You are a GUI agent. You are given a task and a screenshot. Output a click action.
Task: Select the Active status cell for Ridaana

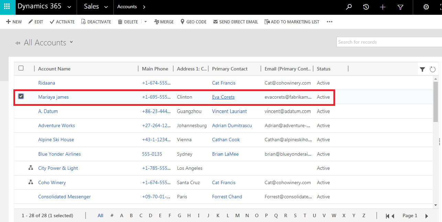point(323,83)
